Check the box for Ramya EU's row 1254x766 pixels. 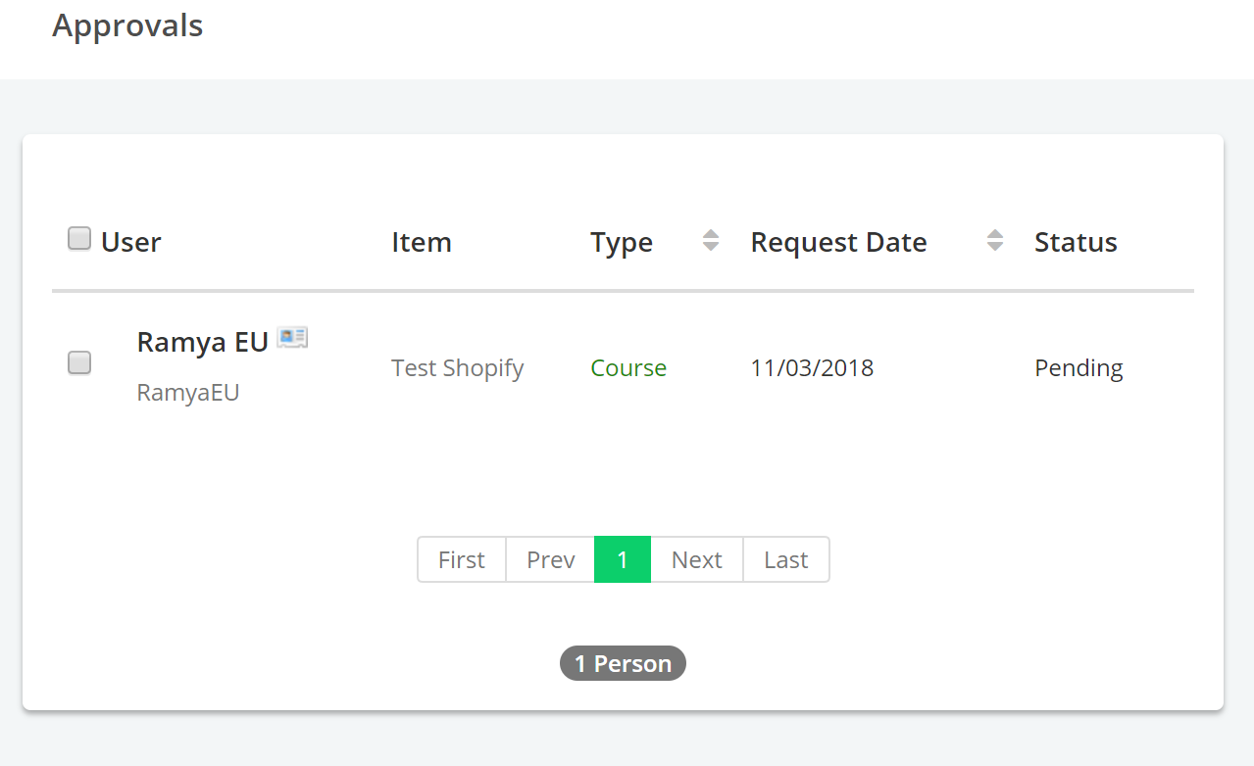[79, 362]
